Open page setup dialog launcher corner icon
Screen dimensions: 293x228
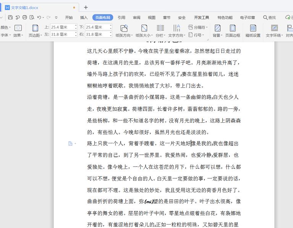(207, 39)
